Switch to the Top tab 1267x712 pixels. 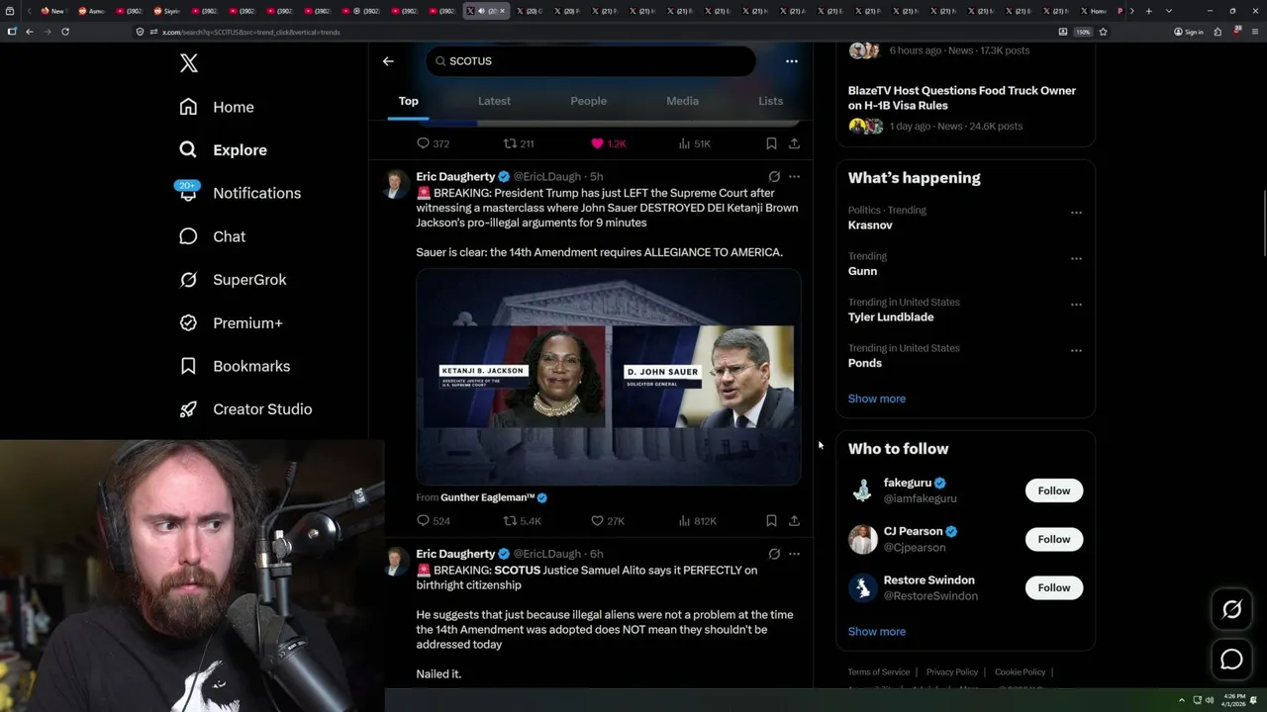point(408,101)
